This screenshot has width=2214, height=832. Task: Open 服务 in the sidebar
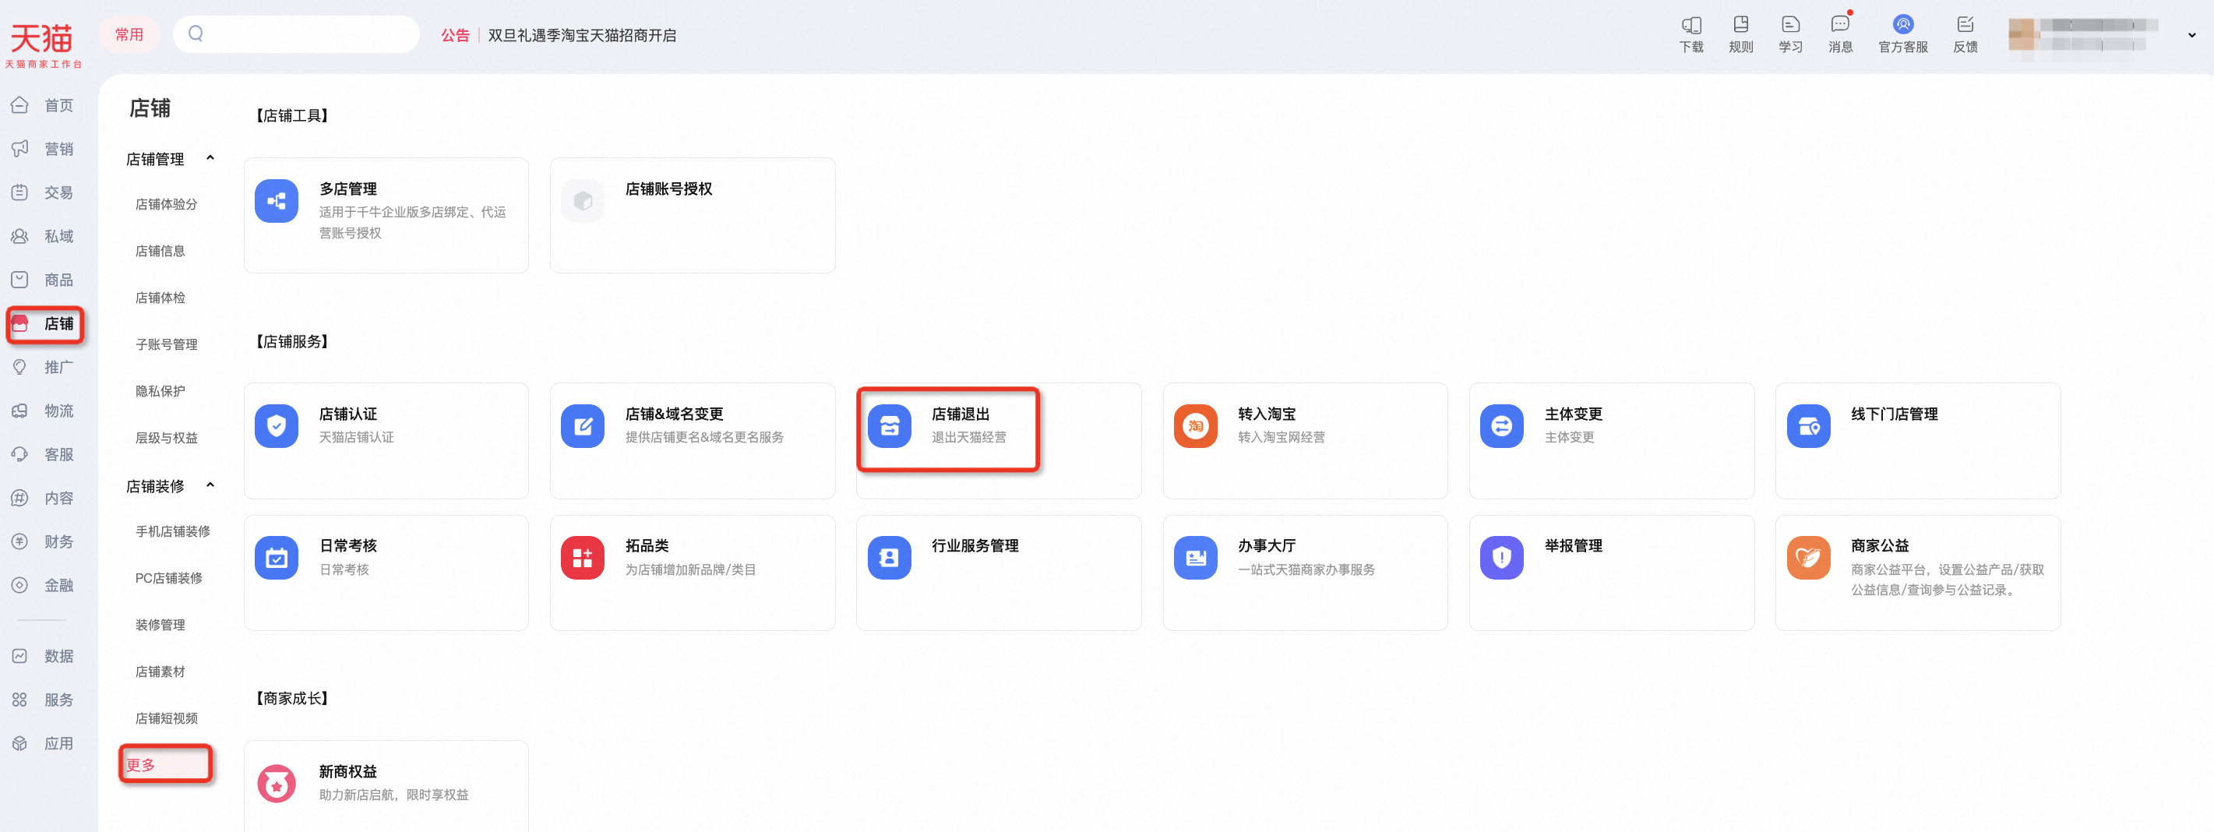43,700
